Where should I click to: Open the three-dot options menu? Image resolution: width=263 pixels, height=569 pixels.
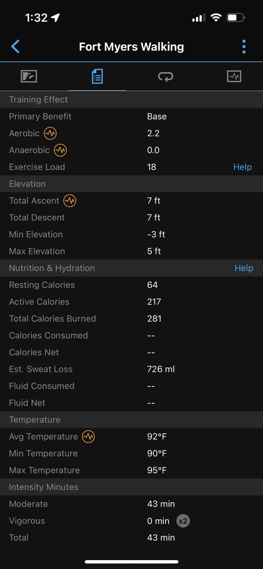[243, 46]
